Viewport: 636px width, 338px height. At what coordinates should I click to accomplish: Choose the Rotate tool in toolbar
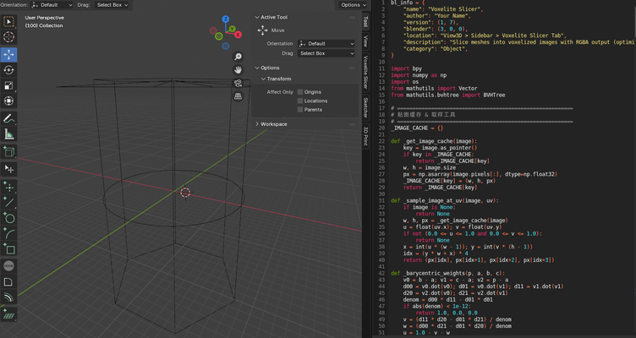tap(8, 70)
